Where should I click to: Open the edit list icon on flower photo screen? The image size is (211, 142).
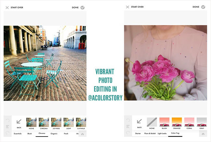128,126
